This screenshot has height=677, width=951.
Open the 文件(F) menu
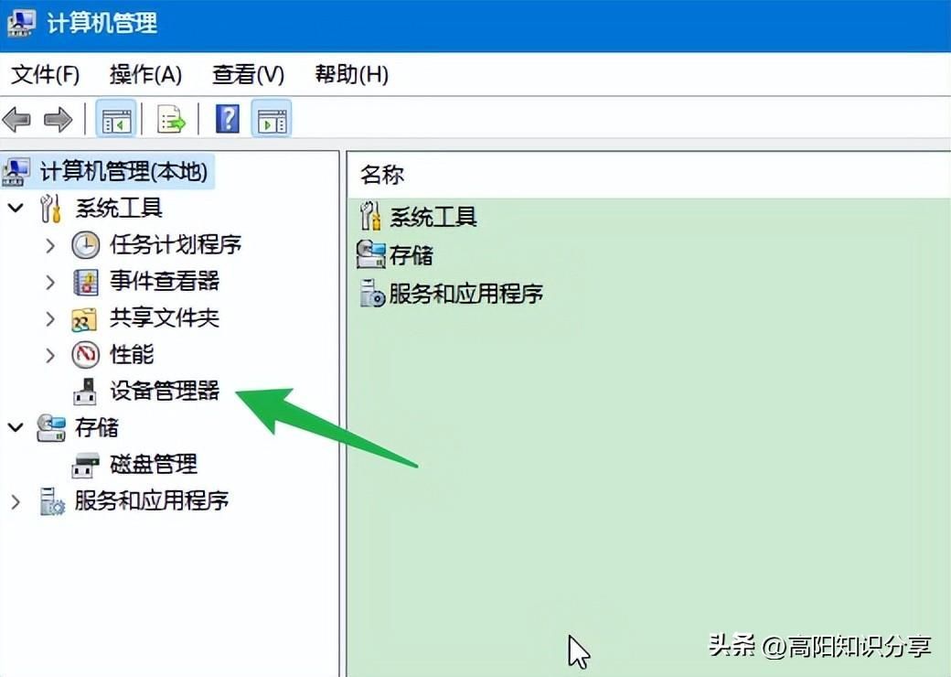click(x=45, y=75)
